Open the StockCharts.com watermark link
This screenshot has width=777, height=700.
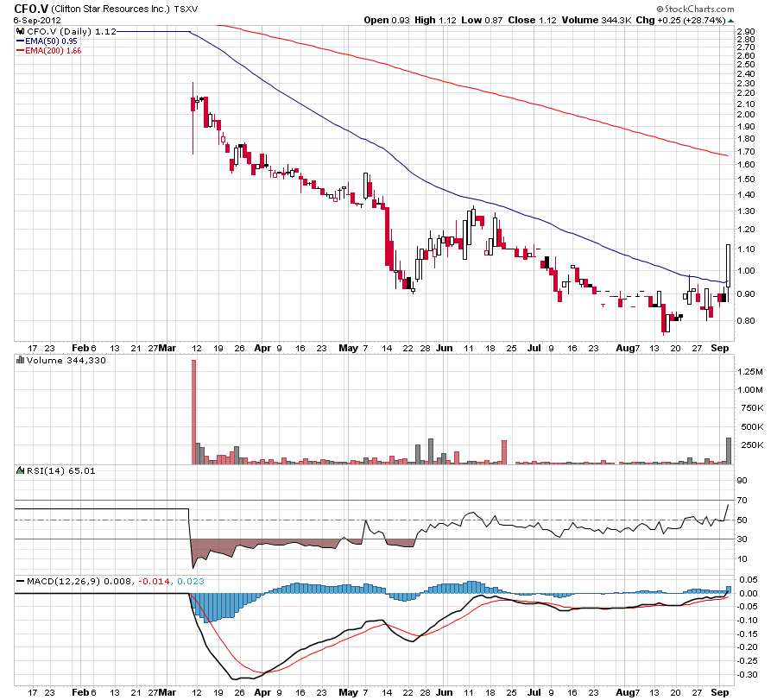(x=699, y=9)
